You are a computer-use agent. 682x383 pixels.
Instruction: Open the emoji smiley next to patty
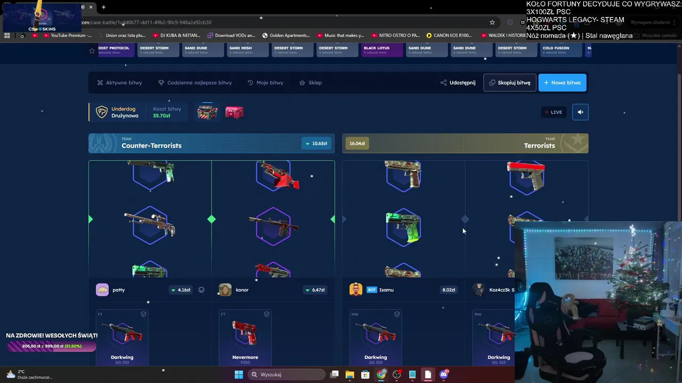[x=201, y=290]
